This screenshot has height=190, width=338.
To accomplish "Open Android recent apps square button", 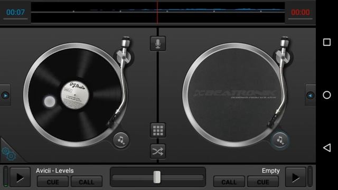I will [327, 42].
